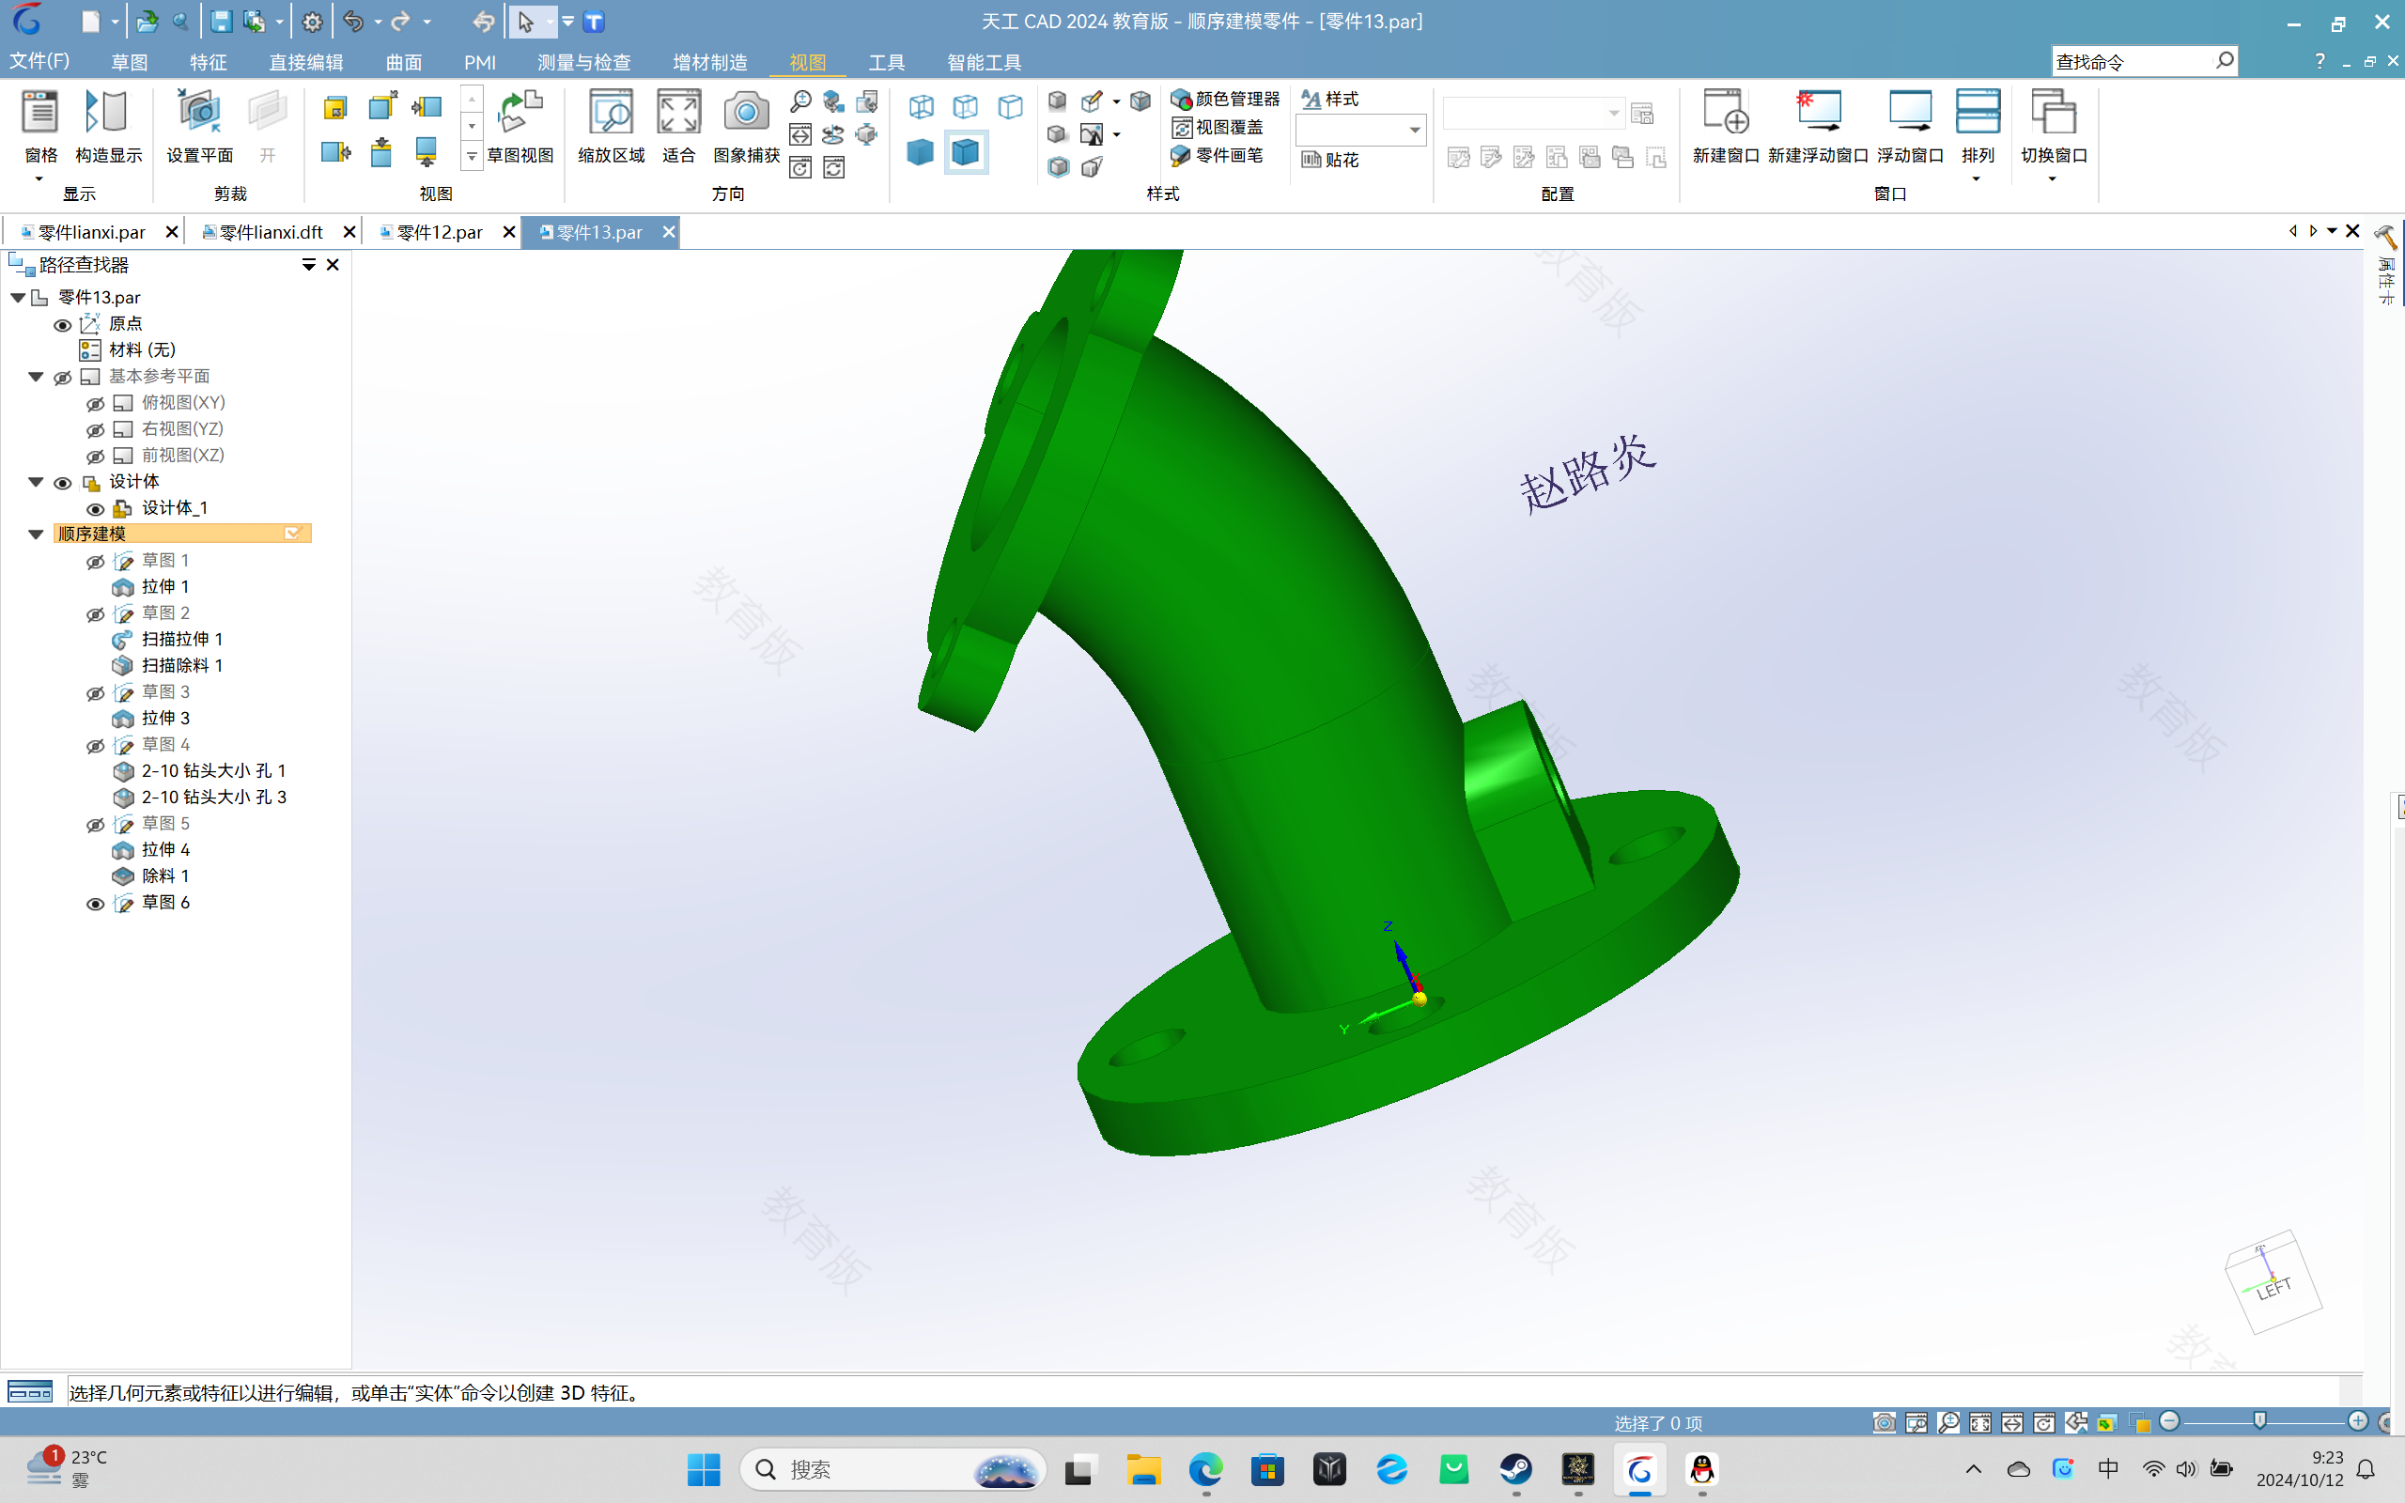The width and height of the screenshot is (2405, 1503).
Task: Close the 零件lianxi.dft document tab
Action: tap(349, 232)
